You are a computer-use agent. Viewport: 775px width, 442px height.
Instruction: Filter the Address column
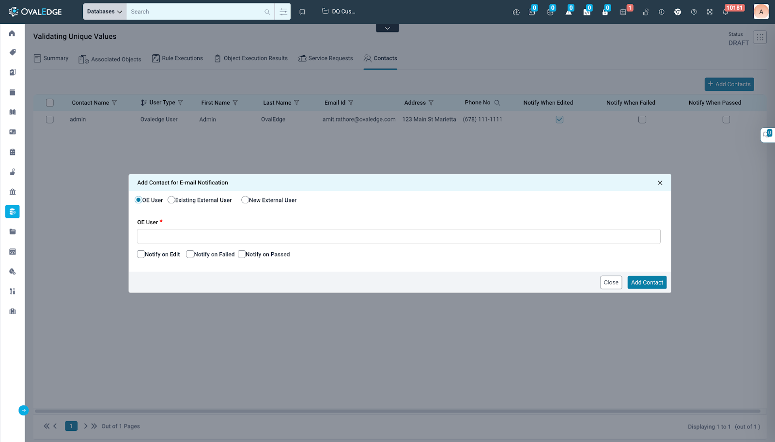click(x=431, y=103)
